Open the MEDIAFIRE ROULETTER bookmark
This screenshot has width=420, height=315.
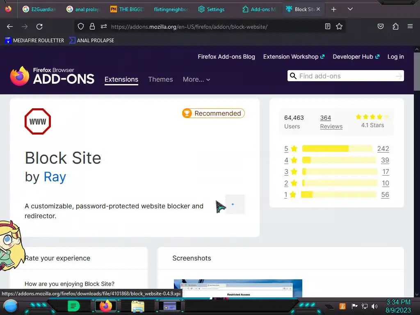click(x=35, y=41)
